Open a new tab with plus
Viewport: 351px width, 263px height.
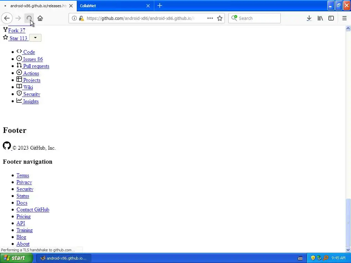coord(160,5)
